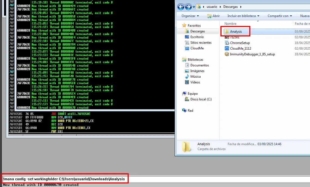The width and height of the screenshot is (310, 187).
Task: Select the Escritorio icon in the sidebar
Action: pyautogui.click(x=187, y=37)
